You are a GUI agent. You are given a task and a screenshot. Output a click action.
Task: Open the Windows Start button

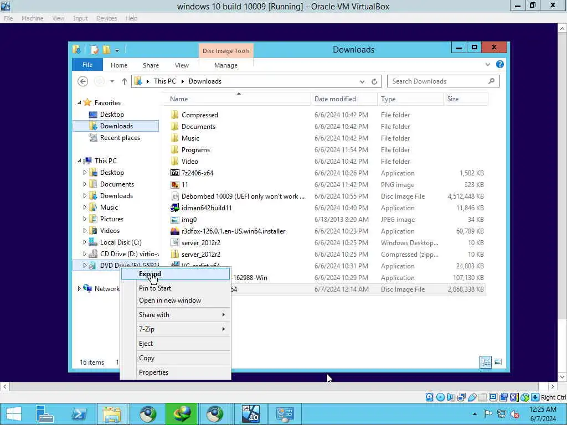point(14,414)
